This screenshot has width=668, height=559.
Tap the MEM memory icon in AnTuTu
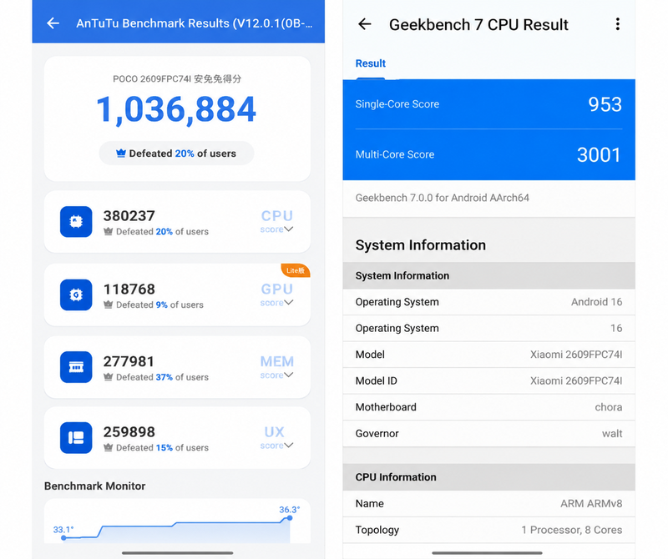tap(76, 366)
